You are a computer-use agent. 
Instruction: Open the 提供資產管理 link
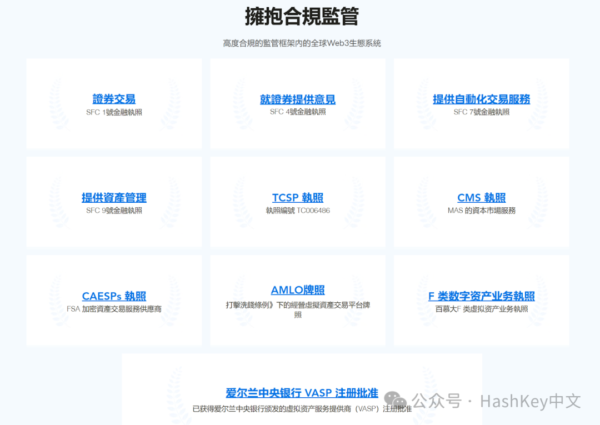114,197
